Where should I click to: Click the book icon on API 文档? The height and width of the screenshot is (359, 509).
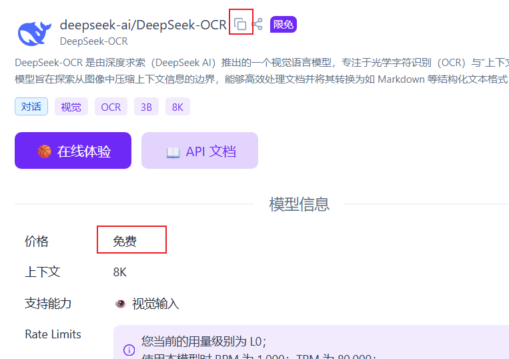point(173,152)
